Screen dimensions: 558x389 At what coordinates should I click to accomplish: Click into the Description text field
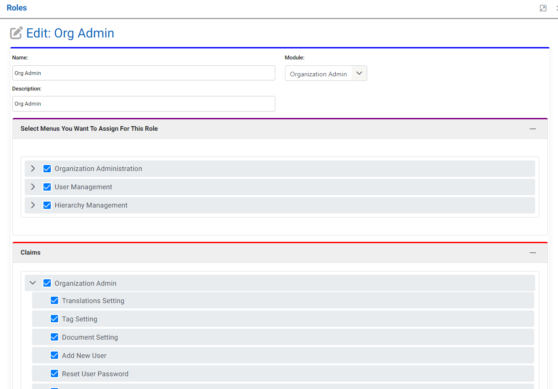point(144,104)
